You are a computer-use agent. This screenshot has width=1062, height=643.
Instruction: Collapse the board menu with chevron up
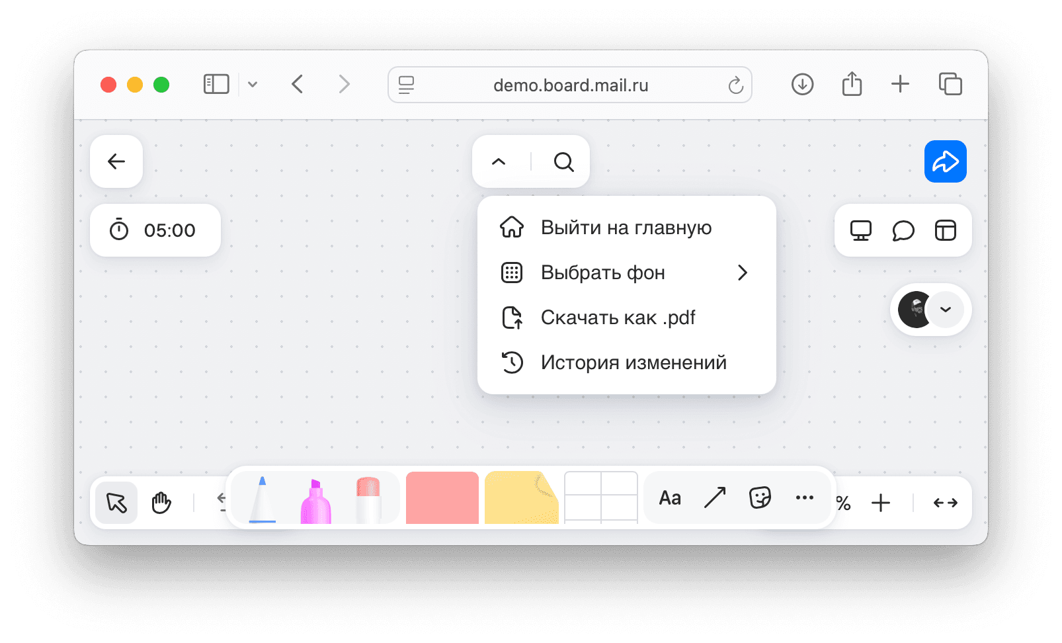[499, 162]
